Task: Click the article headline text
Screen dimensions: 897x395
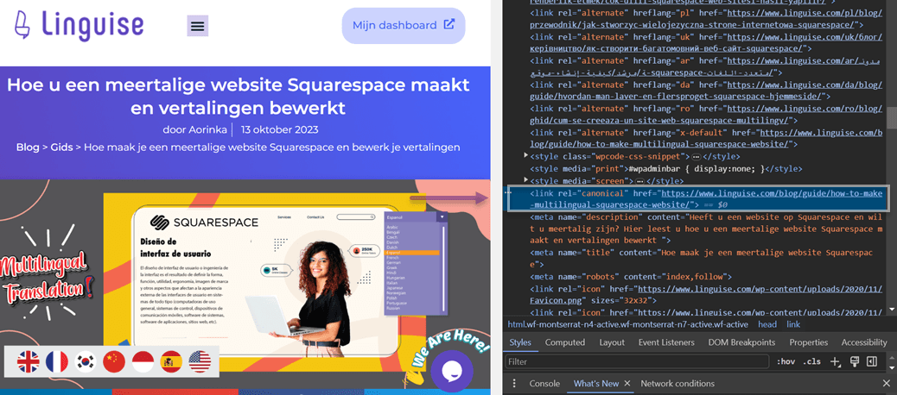Action: (x=238, y=96)
